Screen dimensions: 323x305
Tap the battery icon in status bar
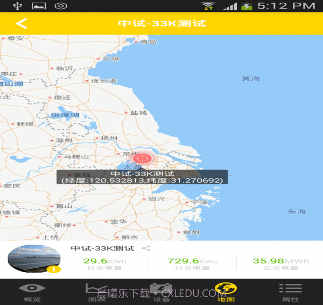pos(246,6)
